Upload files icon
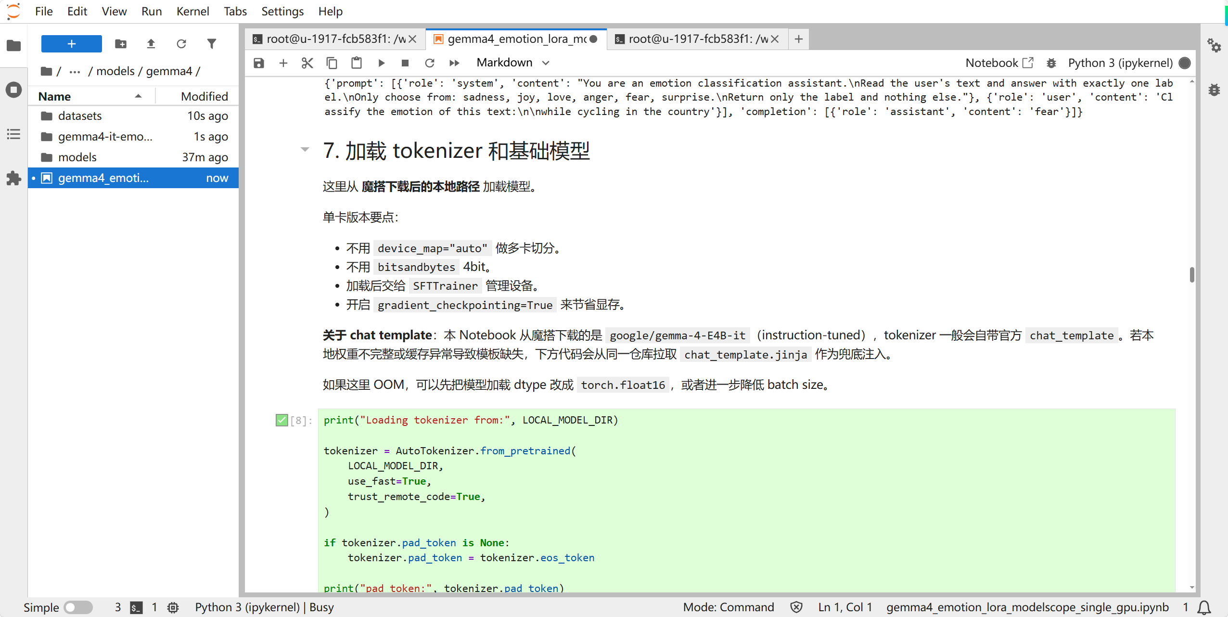This screenshot has width=1228, height=617. (x=151, y=44)
